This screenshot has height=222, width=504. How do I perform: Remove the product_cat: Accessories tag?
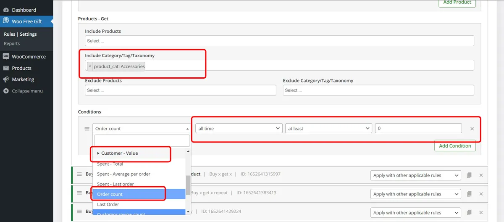point(90,66)
